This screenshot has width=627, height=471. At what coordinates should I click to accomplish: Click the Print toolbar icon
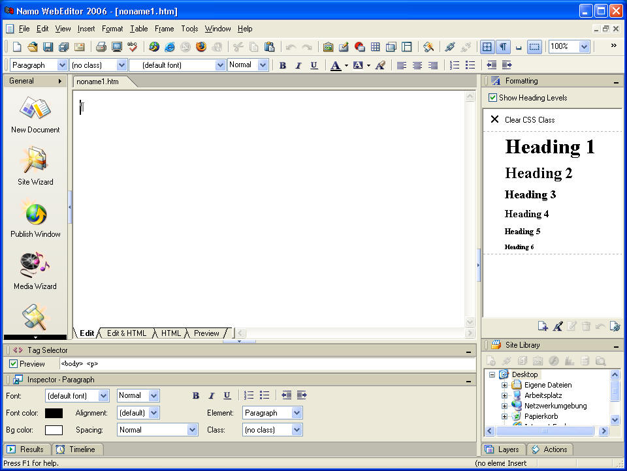point(101,47)
